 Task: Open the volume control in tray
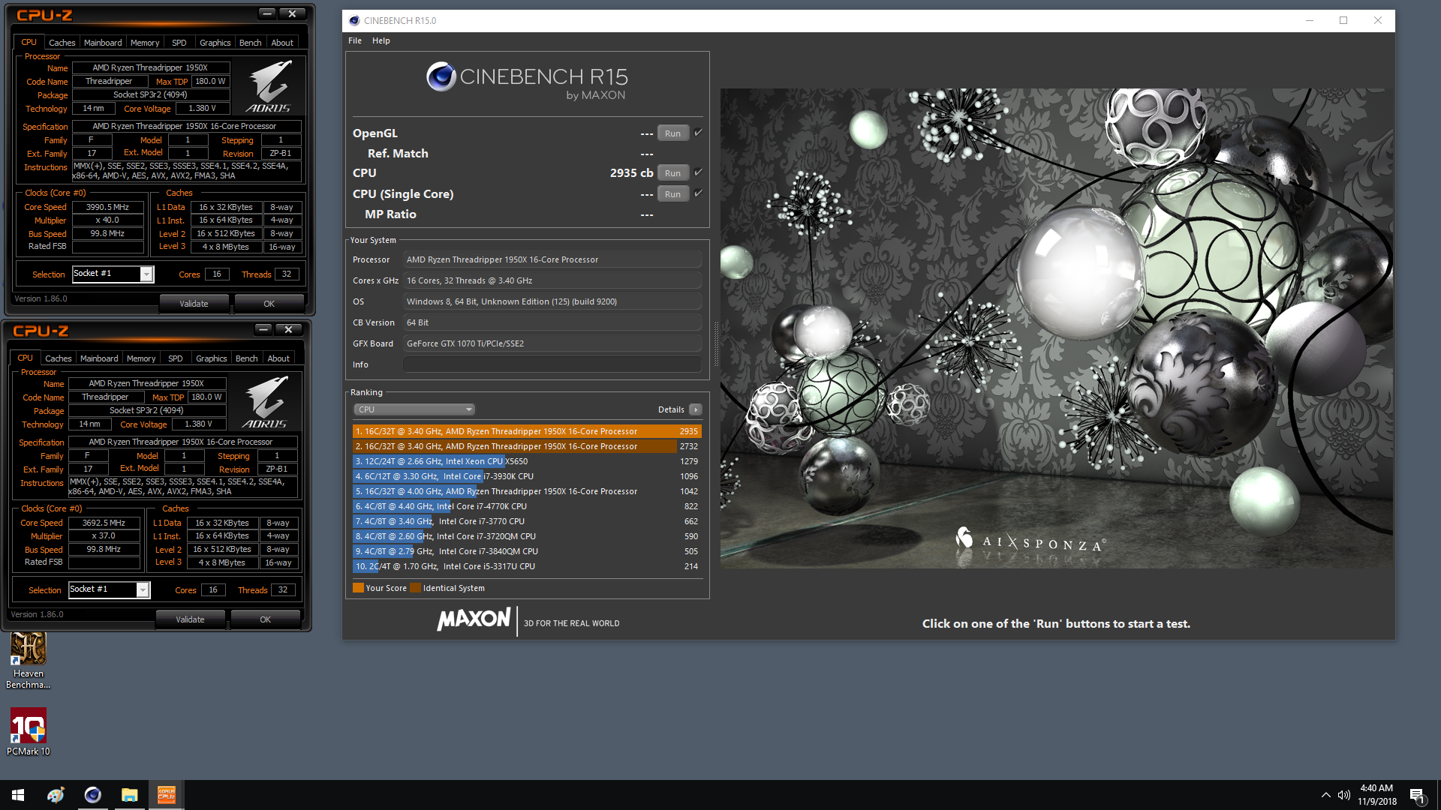click(x=1343, y=795)
